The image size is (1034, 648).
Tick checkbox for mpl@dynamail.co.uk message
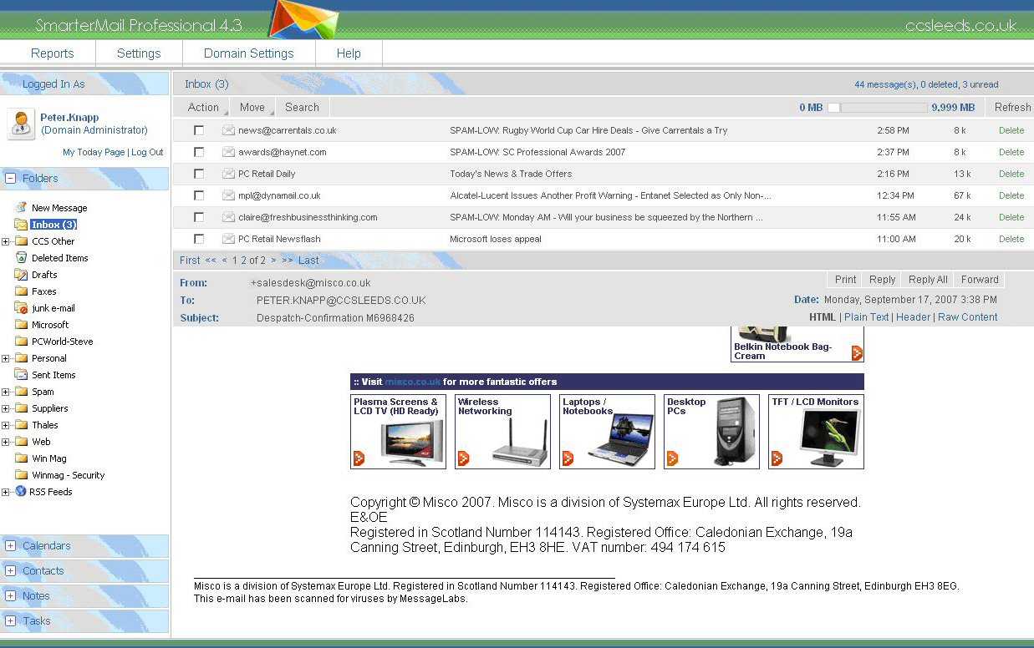point(199,195)
